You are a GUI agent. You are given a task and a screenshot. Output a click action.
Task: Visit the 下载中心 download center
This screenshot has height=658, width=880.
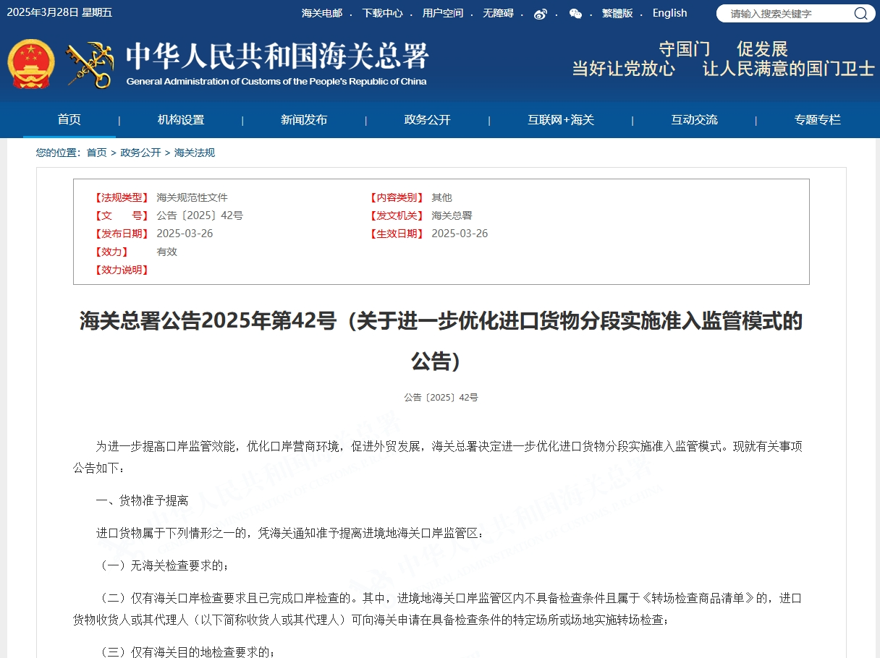(x=383, y=13)
